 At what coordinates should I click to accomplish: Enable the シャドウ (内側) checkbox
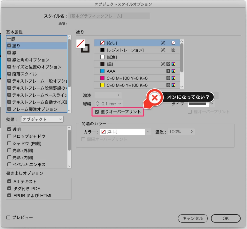[x=9, y=143]
